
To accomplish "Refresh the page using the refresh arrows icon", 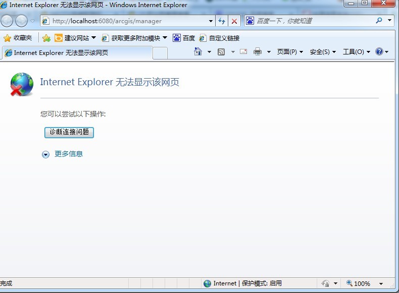I will [222, 21].
